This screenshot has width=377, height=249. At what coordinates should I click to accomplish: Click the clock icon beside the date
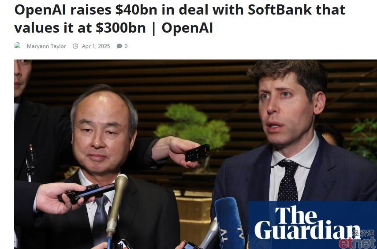pyautogui.click(x=75, y=46)
